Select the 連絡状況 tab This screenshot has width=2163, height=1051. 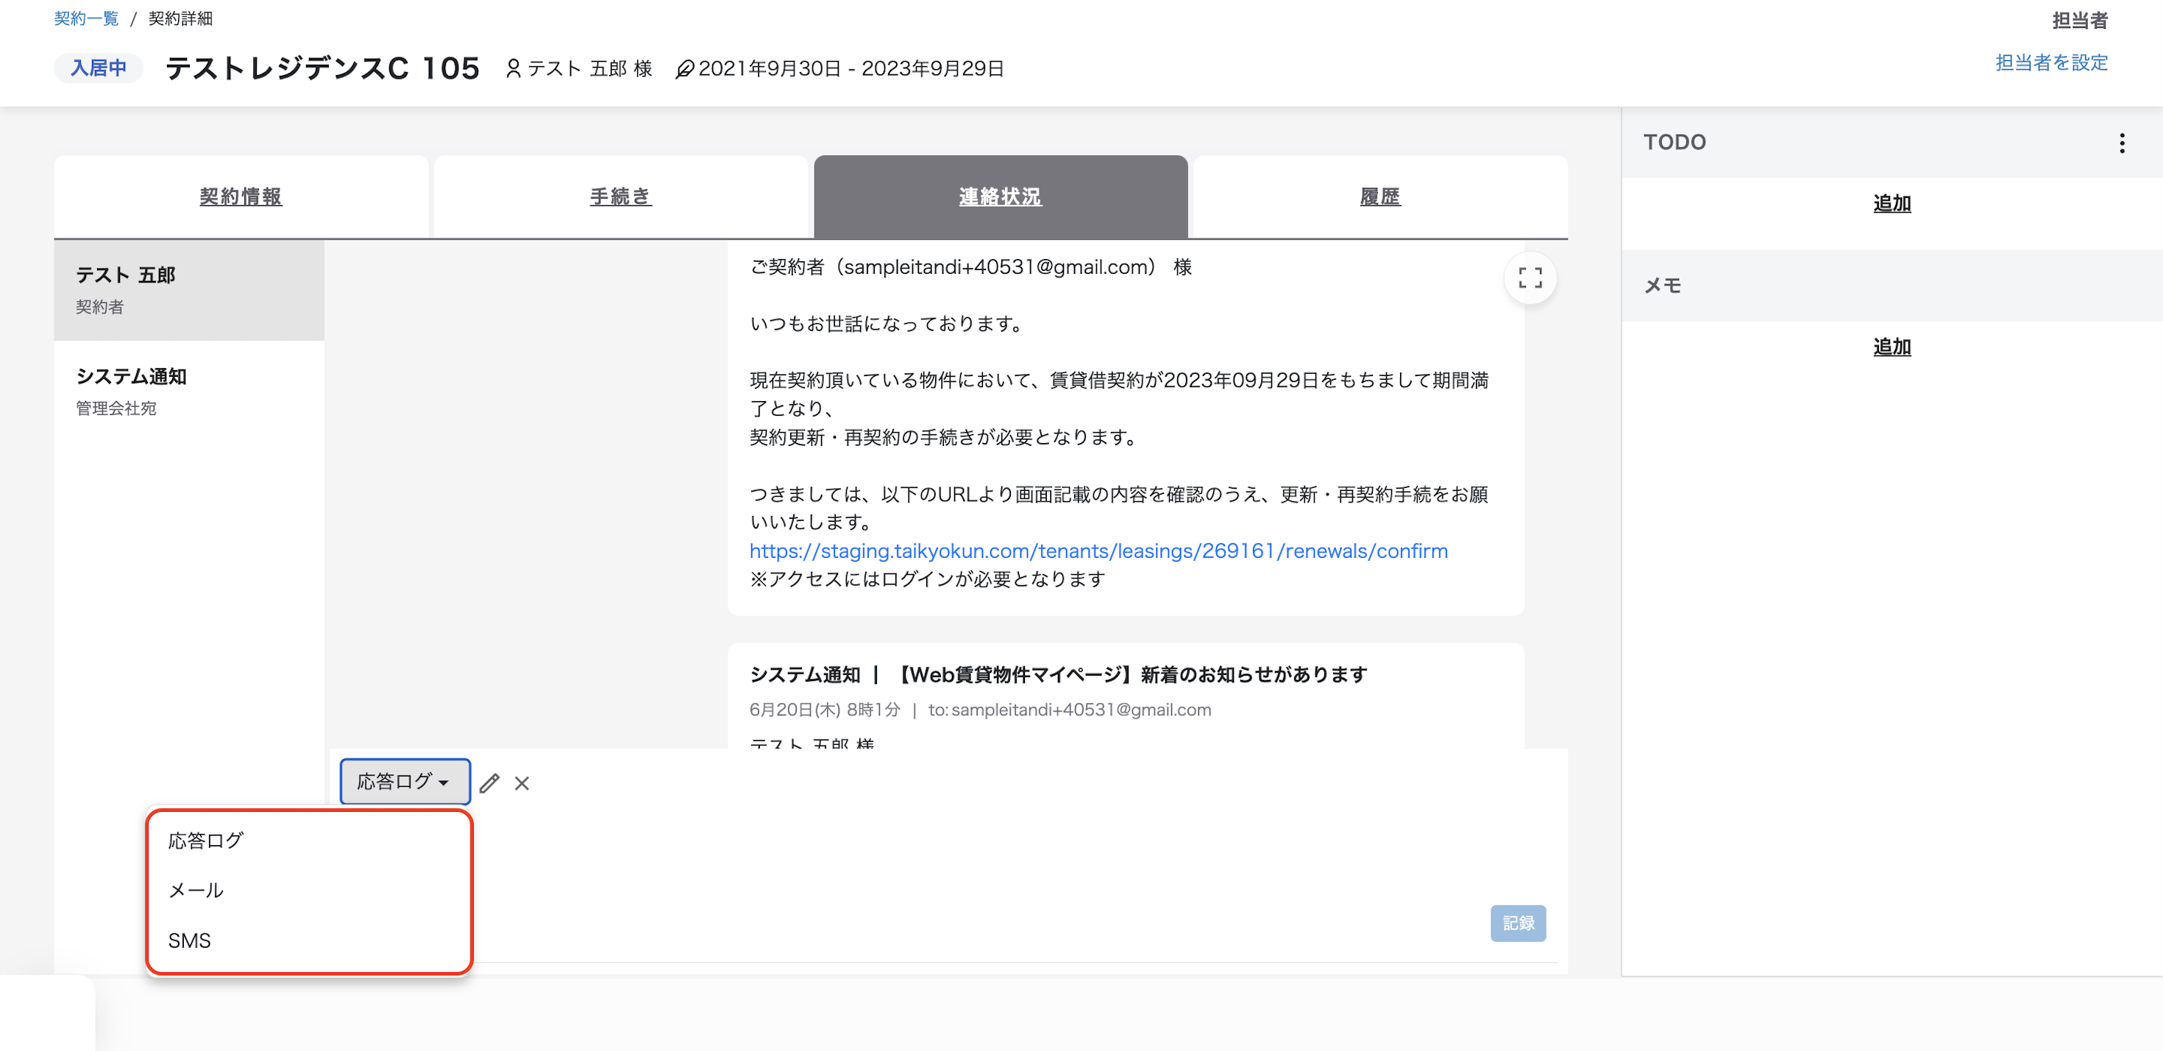(1001, 197)
